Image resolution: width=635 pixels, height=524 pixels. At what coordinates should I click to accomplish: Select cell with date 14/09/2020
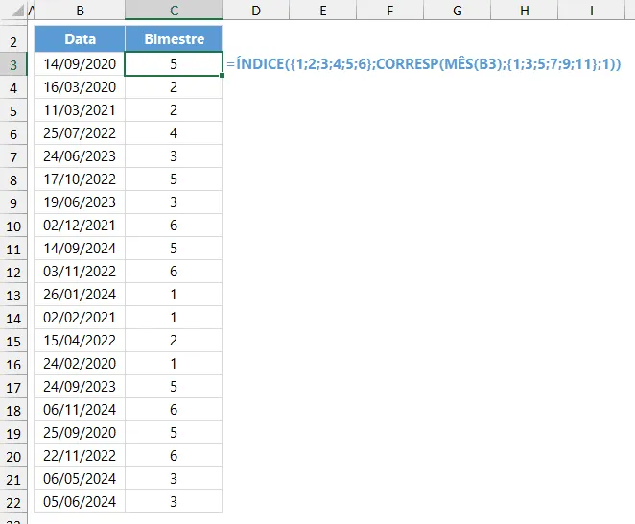[x=80, y=64]
